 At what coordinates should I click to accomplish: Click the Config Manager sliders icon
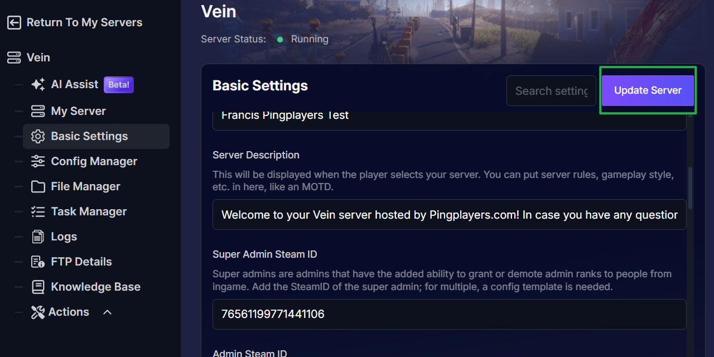point(38,162)
